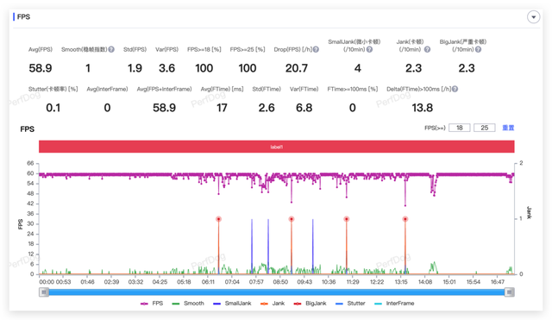
Task: Hide BigJank series via legend
Action: coord(310,304)
